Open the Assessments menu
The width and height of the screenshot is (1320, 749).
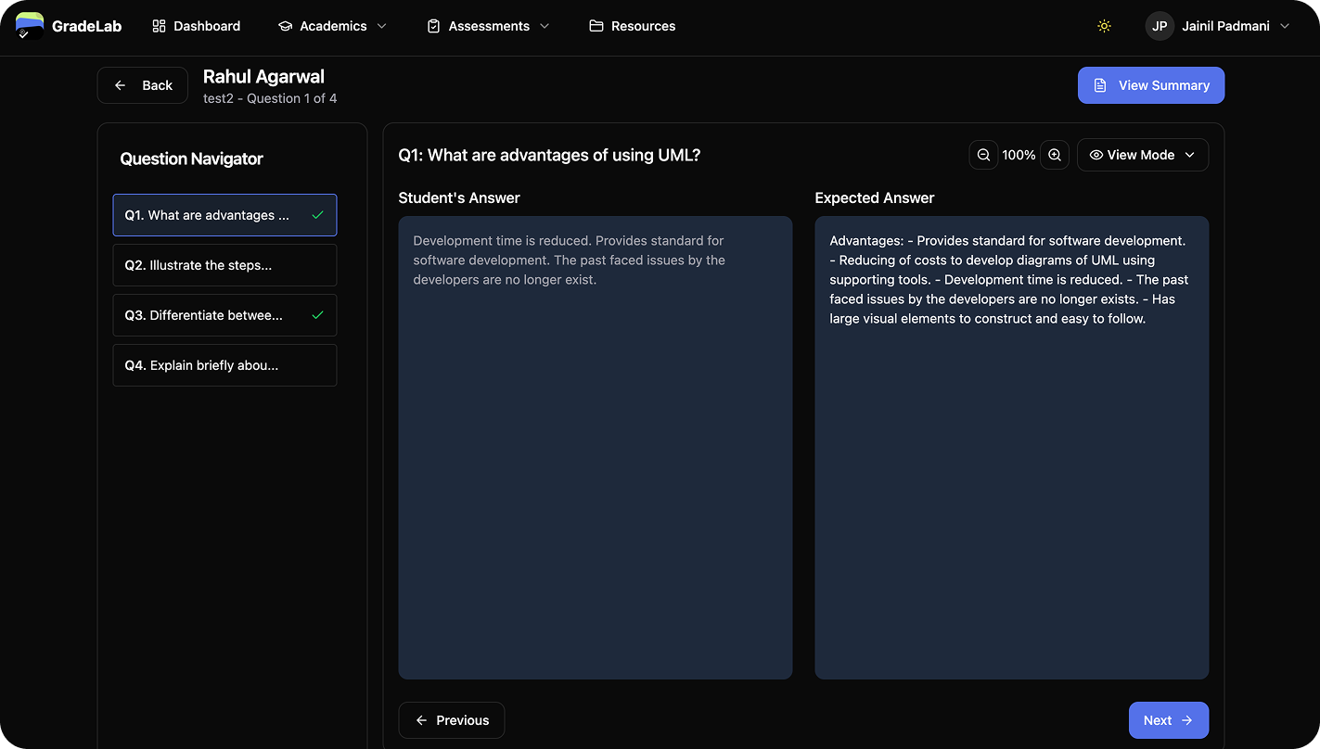pyautogui.click(x=487, y=26)
